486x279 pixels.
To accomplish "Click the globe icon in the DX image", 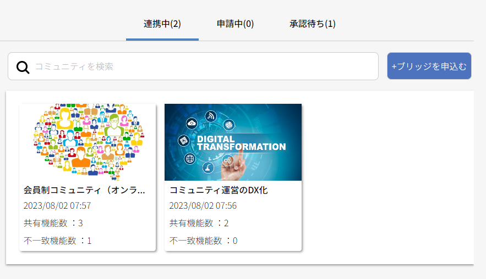I will [190, 159].
